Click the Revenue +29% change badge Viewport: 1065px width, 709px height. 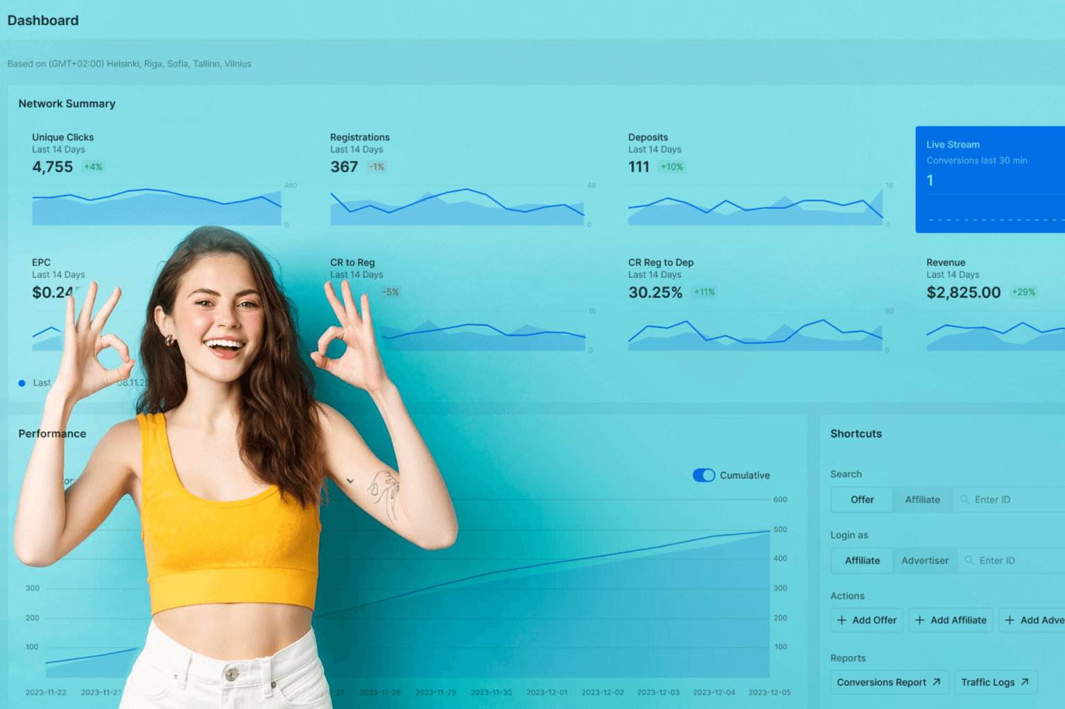point(1023,292)
